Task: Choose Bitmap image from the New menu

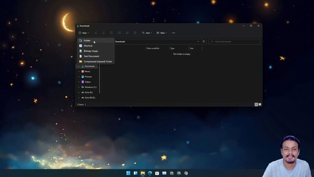Action: 96,51
